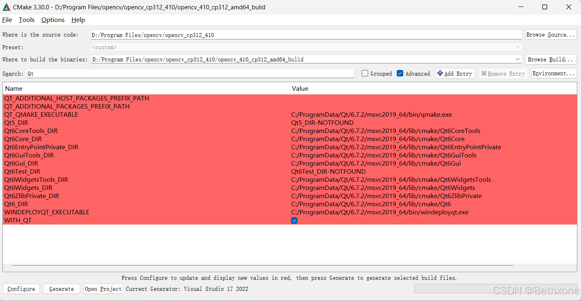Screen dimensions: 581x301
Task: Open the Tools menu
Action: click(x=27, y=20)
